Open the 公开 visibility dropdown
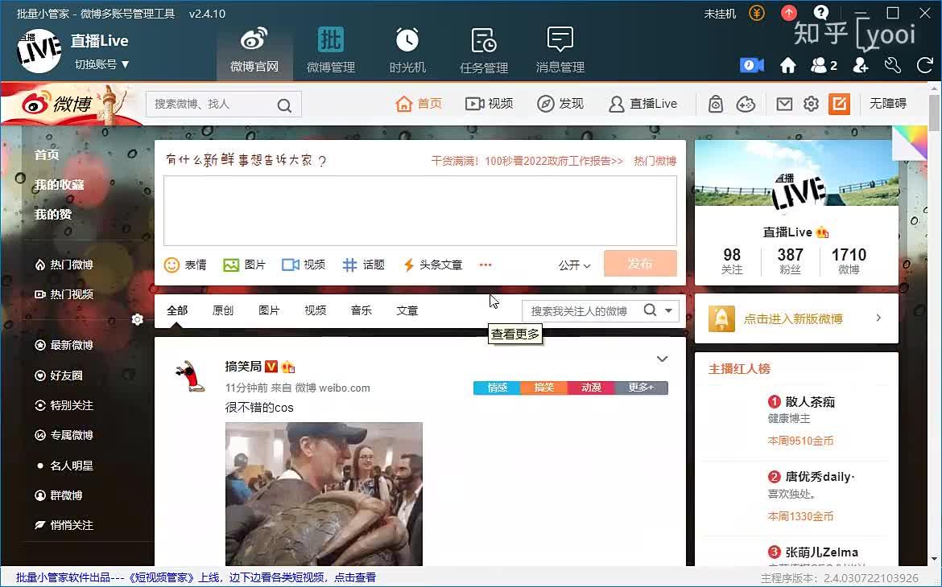The width and height of the screenshot is (942, 587). point(574,265)
